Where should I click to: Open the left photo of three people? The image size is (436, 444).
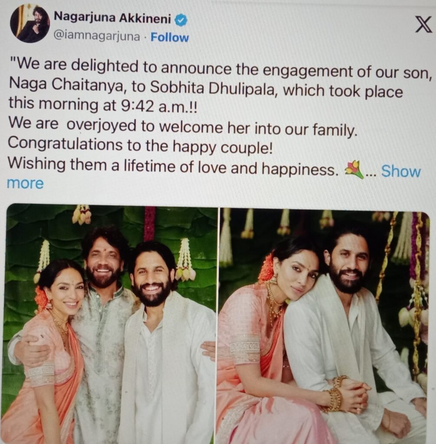(x=111, y=323)
